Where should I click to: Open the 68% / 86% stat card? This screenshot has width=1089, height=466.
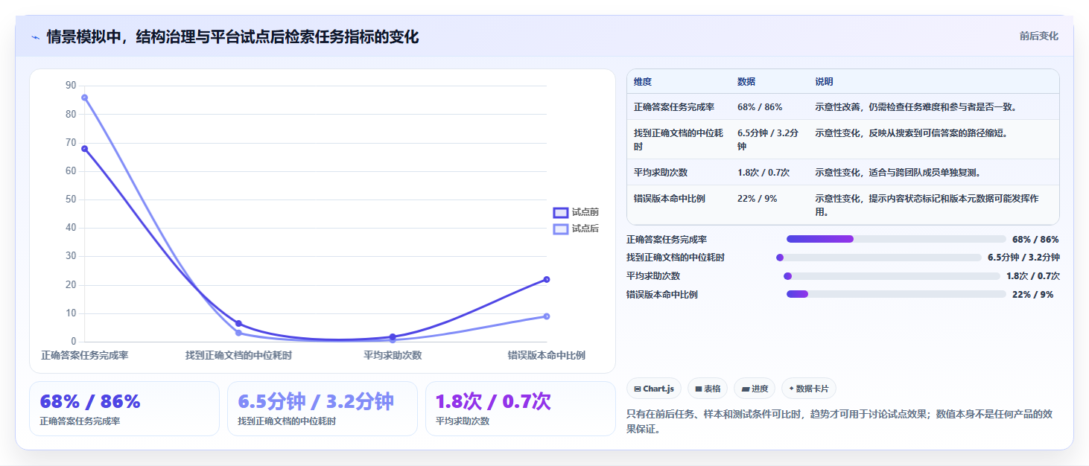[x=124, y=409]
